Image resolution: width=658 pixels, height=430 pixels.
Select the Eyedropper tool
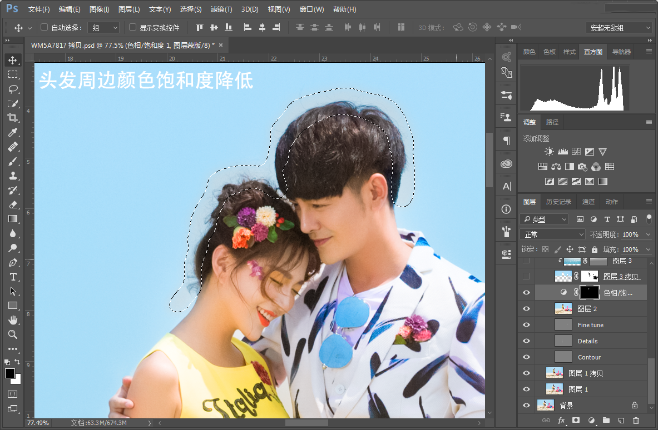tap(13, 132)
